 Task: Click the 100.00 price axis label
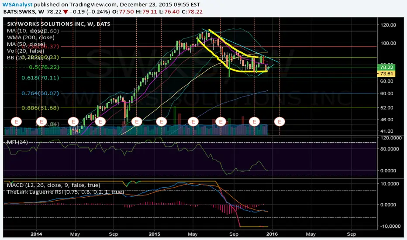tap(388, 43)
